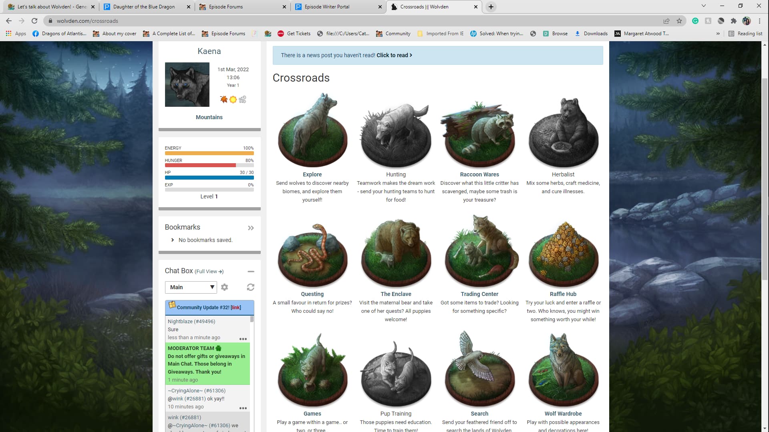Open Wolf Wardrobe text link
Screen dimensions: 769x432
563,414
